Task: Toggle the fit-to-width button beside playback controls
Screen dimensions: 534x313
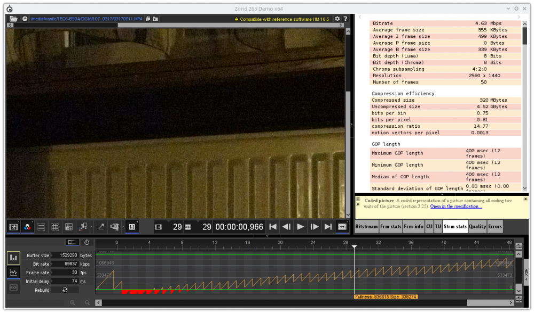Action: coord(342,227)
